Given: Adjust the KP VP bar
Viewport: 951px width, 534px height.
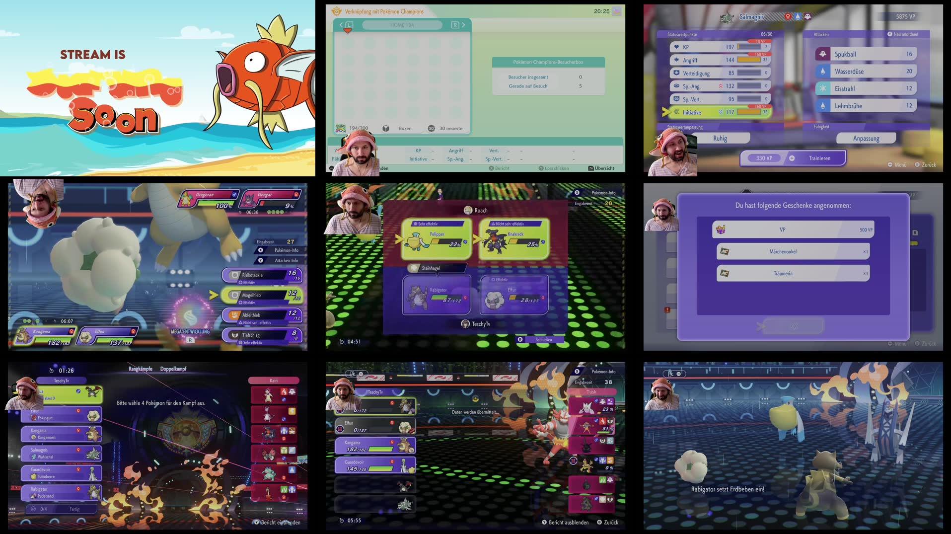Looking at the screenshot, I should (749, 47).
